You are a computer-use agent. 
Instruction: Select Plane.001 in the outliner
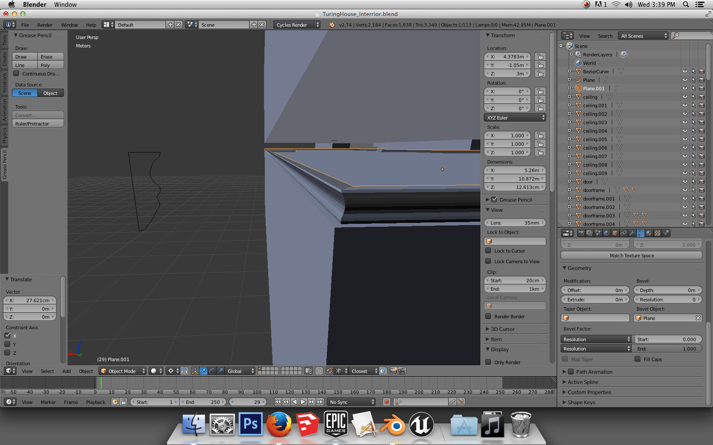pos(593,88)
